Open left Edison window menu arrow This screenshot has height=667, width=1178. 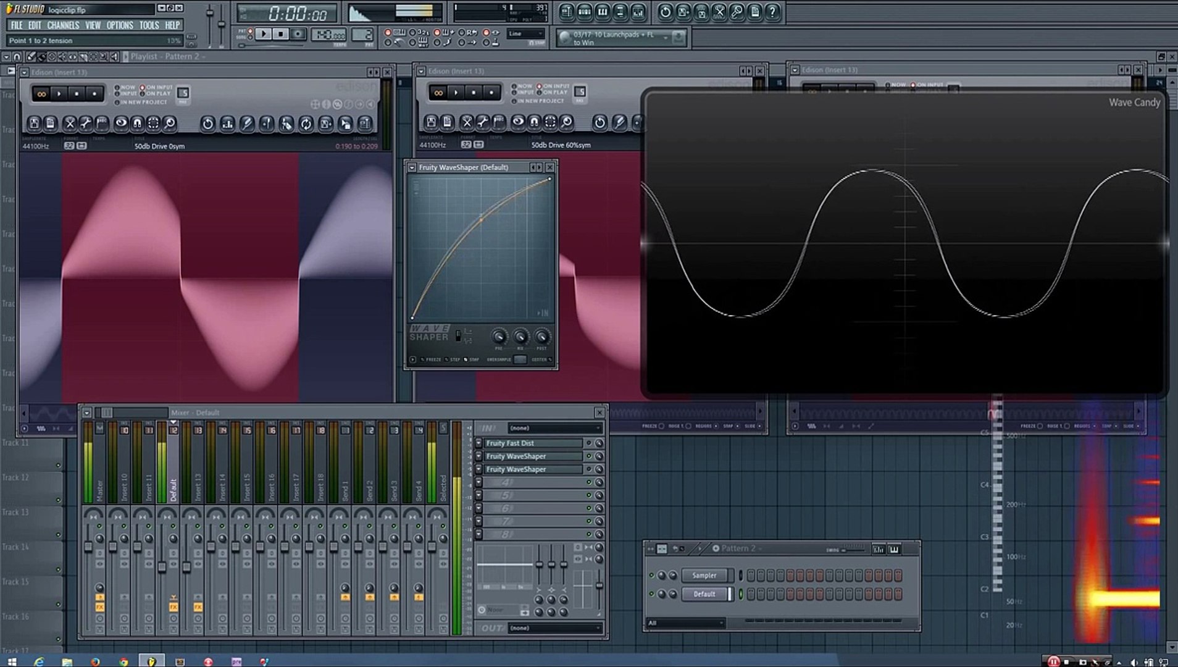click(24, 72)
